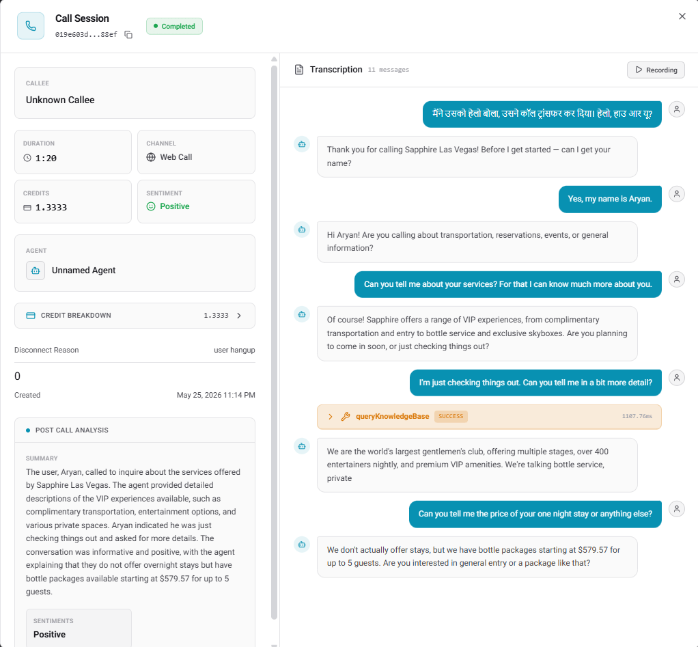Image resolution: width=698 pixels, height=647 pixels.
Task: Click the call summary paragraph
Action: click(134, 532)
